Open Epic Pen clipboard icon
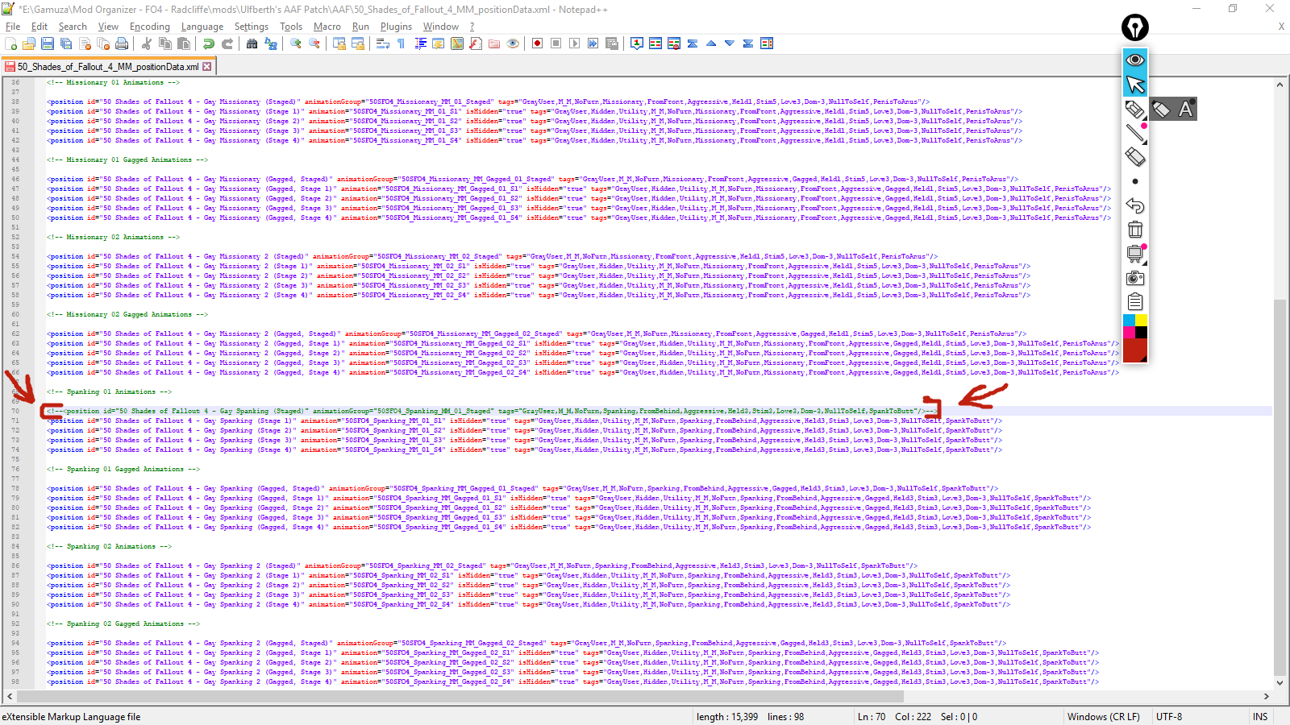The width and height of the screenshot is (1290, 725). click(x=1135, y=302)
